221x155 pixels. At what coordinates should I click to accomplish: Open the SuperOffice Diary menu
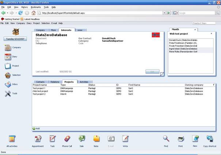pyautogui.click(x=29, y=23)
